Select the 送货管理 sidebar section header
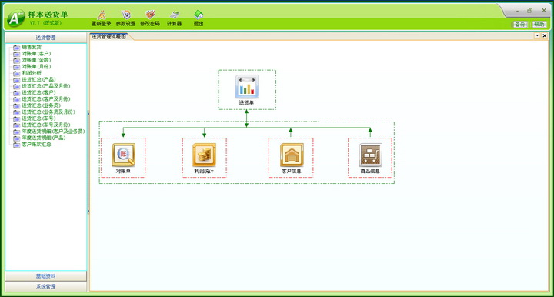Screen dimensions: 554x297 46,38
